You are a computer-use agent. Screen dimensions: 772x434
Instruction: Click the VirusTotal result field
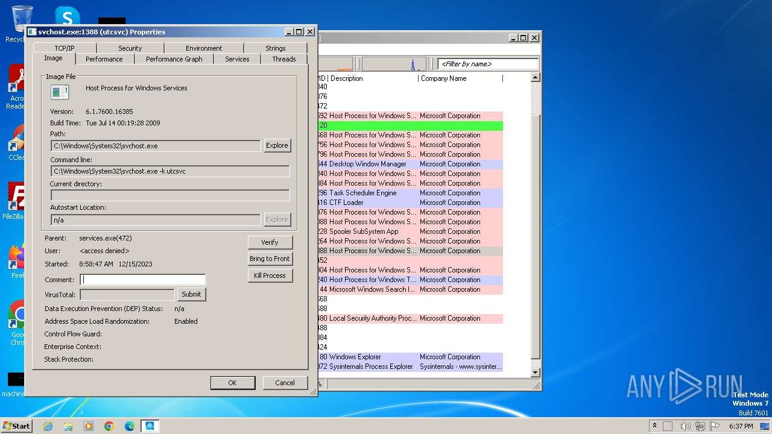128,295
